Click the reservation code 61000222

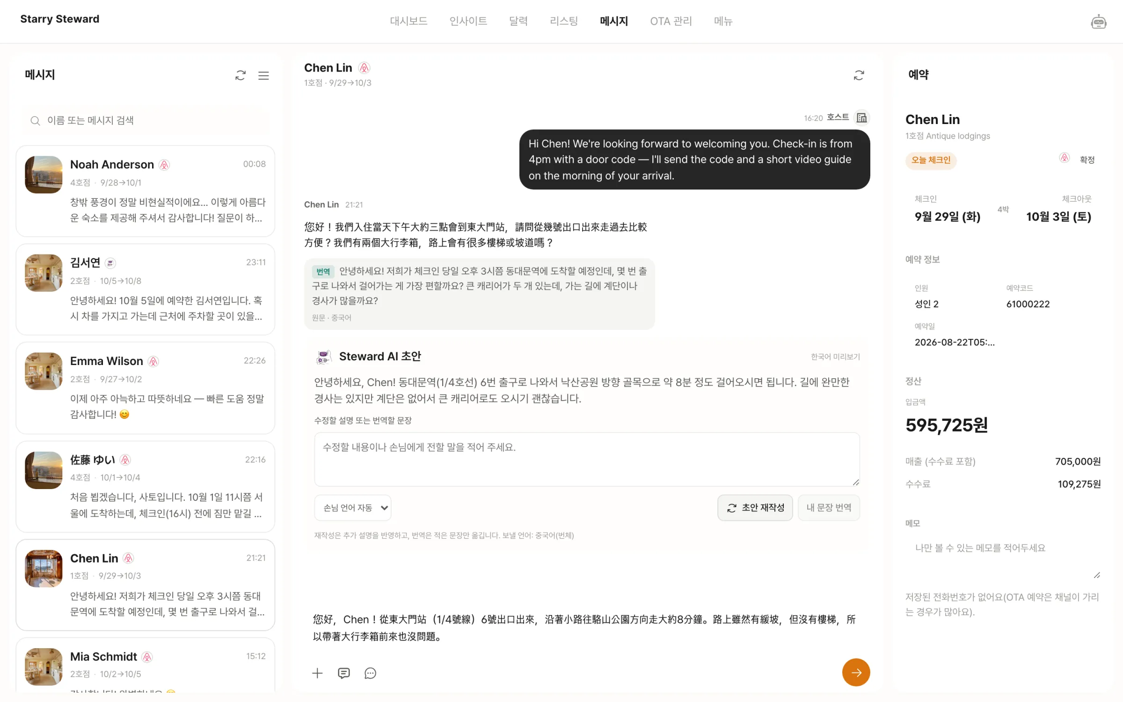click(x=1028, y=304)
